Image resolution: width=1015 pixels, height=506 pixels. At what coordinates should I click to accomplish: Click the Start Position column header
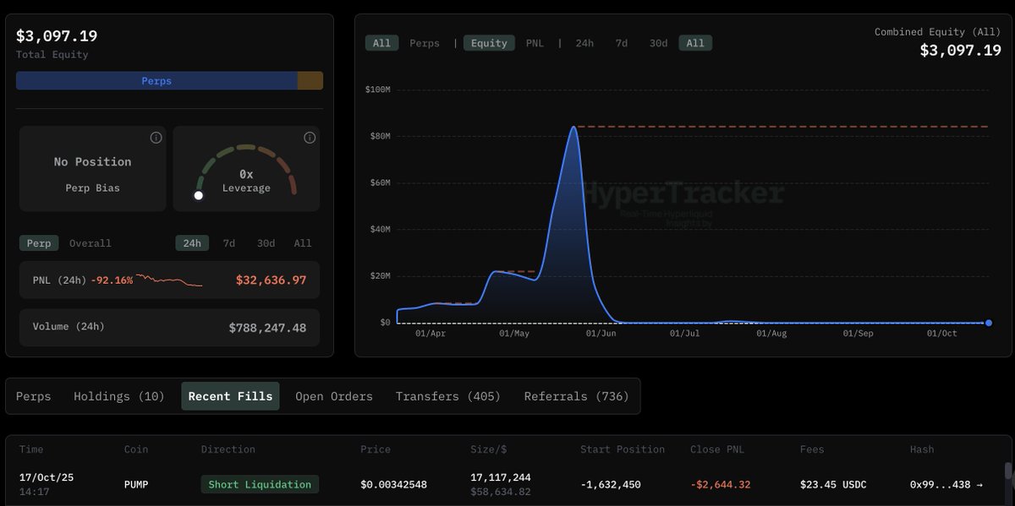click(623, 449)
